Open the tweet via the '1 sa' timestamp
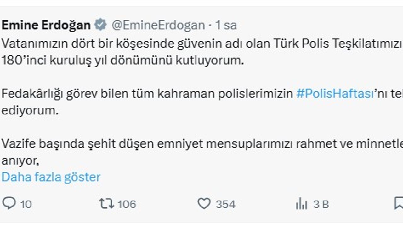Viewport: 403px width, 227px height. point(226,25)
